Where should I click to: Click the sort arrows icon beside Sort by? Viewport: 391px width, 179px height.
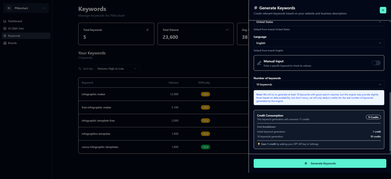80,69
